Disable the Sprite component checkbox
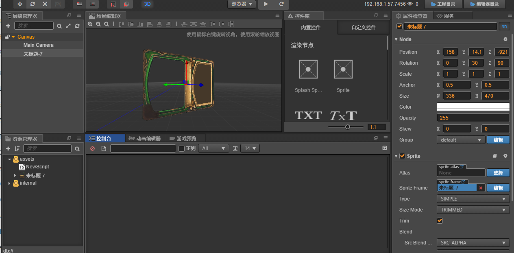Viewport: 514px width, 253px height. (x=403, y=156)
